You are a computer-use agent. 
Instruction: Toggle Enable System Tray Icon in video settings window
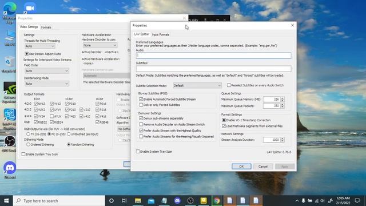[x=23, y=154]
